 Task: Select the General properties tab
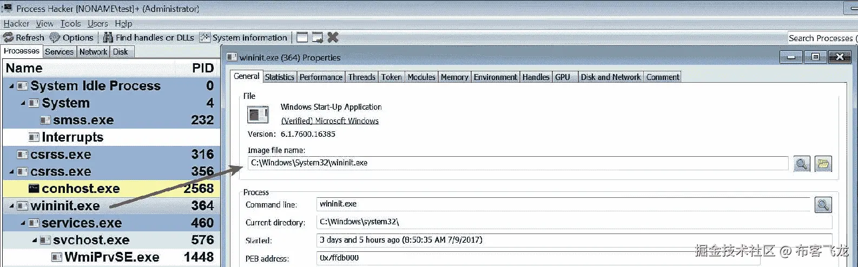[247, 76]
